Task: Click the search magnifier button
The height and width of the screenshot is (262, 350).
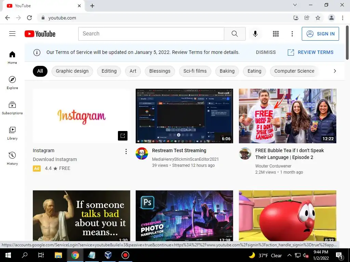Action: pyautogui.click(x=234, y=34)
